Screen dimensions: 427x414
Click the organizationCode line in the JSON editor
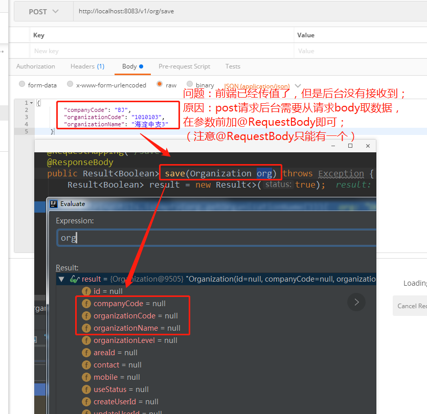pos(114,117)
